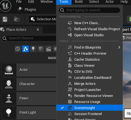Screen dimensions: 131x120
Task: Open the Window menu
Action: click(x=47, y=2)
